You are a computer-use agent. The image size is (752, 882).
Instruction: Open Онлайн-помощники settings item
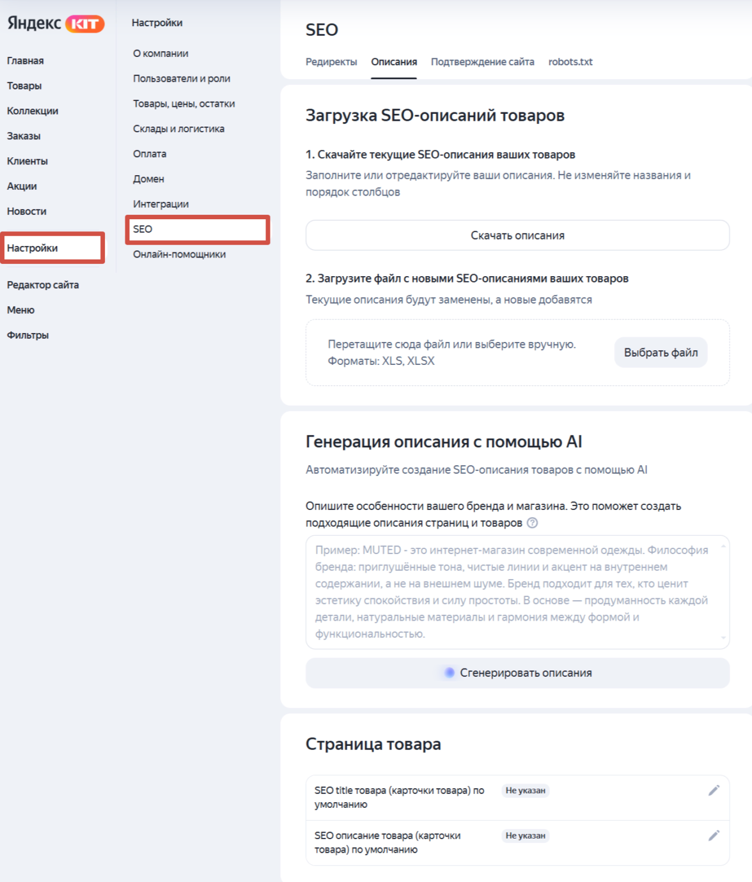[179, 254]
